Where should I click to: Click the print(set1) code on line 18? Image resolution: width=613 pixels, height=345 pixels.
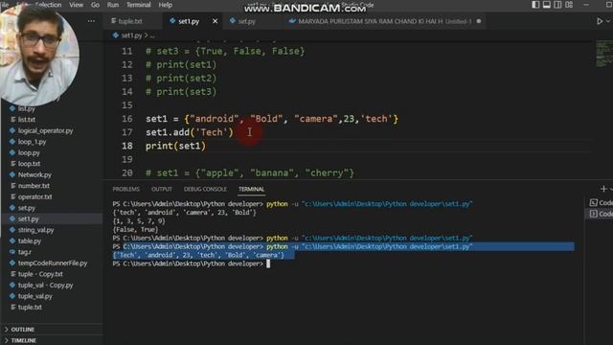click(x=175, y=146)
